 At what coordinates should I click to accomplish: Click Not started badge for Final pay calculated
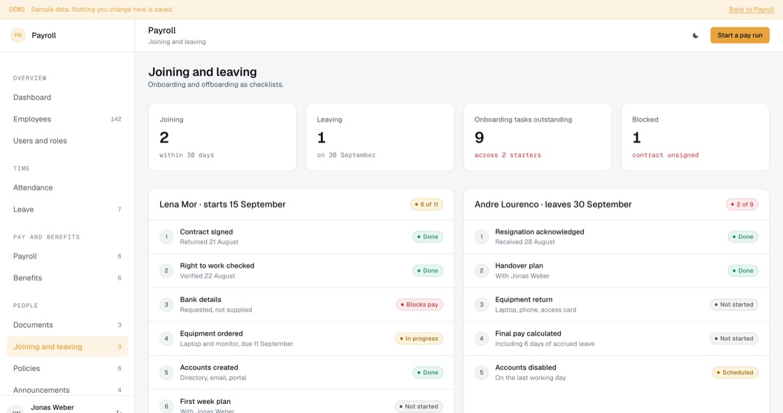point(734,339)
